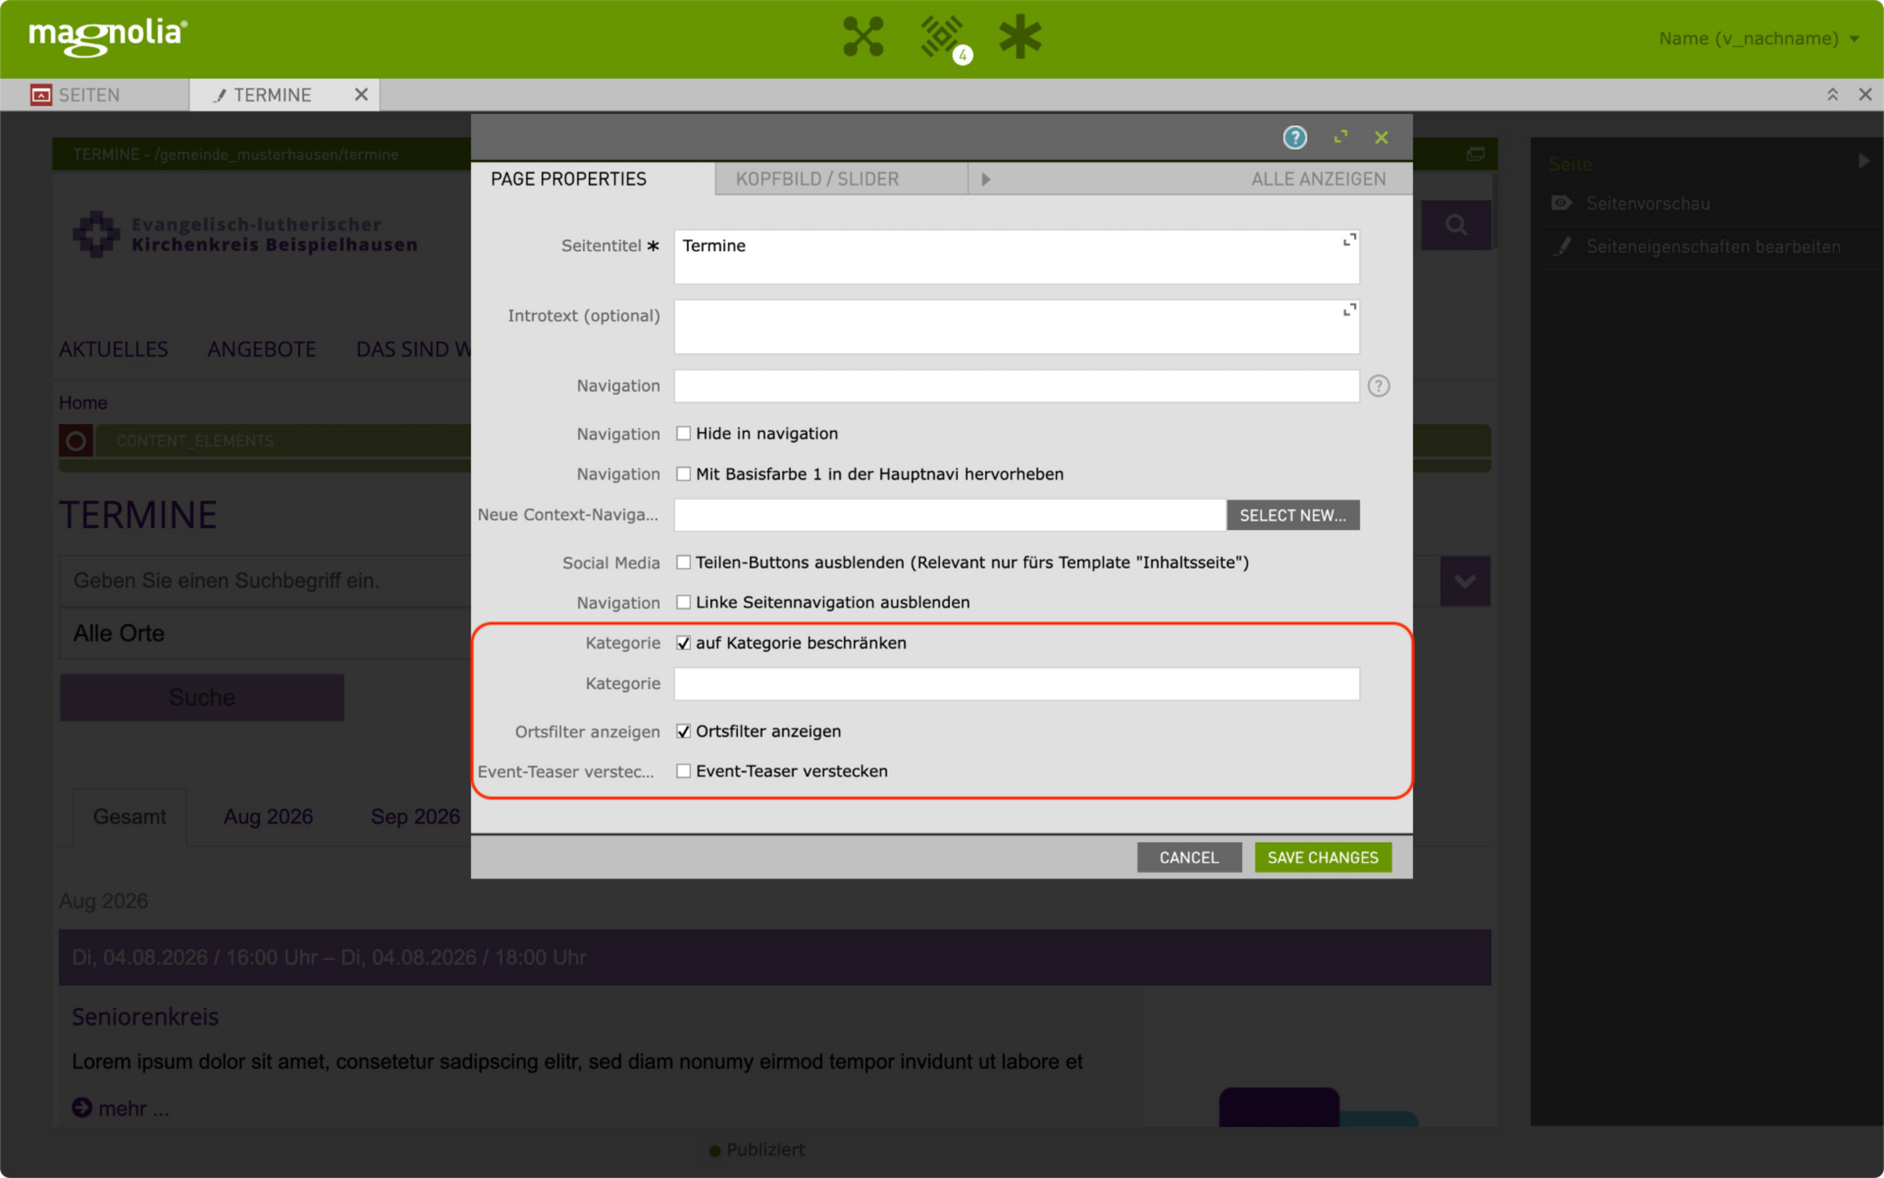Click the Navigation text input field

click(1017, 386)
